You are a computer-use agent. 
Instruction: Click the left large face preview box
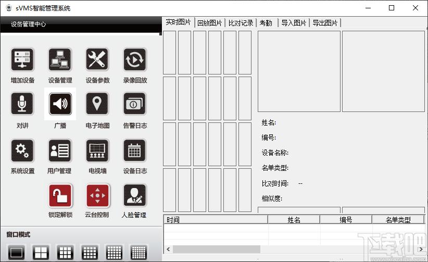click(x=299, y=71)
